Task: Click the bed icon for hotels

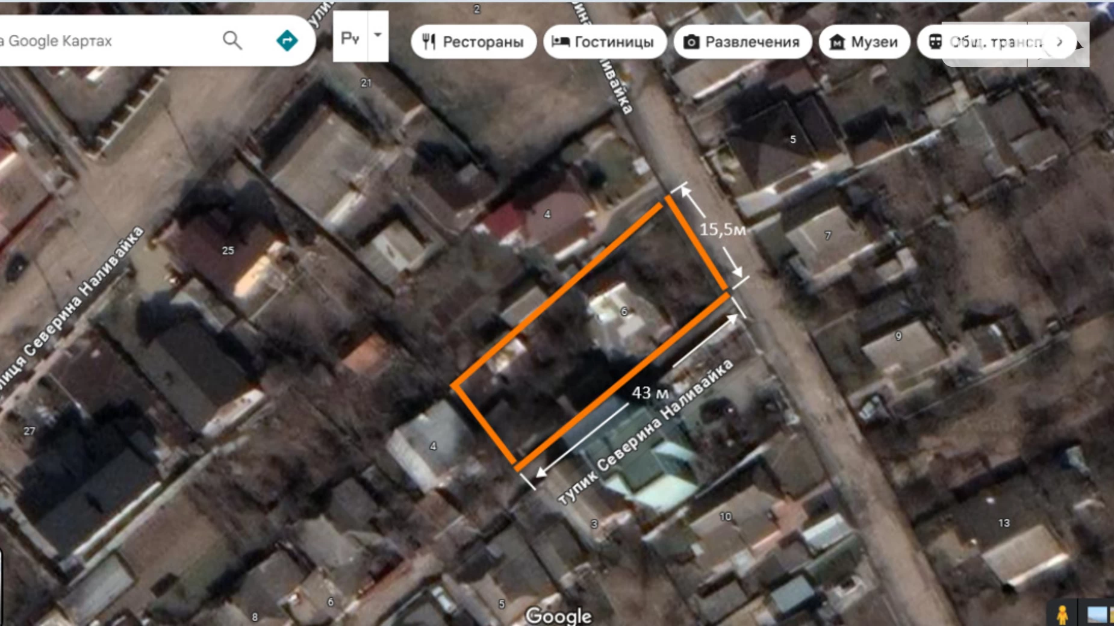Action: tap(561, 42)
